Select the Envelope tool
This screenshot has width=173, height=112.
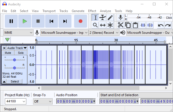(103, 18)
